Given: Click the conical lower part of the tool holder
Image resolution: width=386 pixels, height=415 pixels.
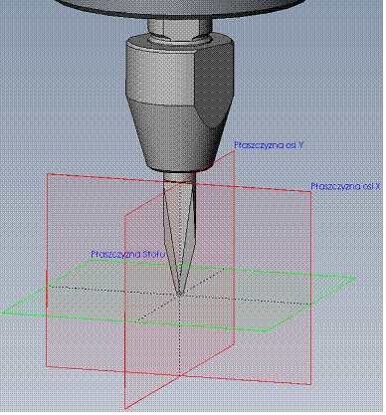Looking at the screenshot, I should [x=179, y=136].
